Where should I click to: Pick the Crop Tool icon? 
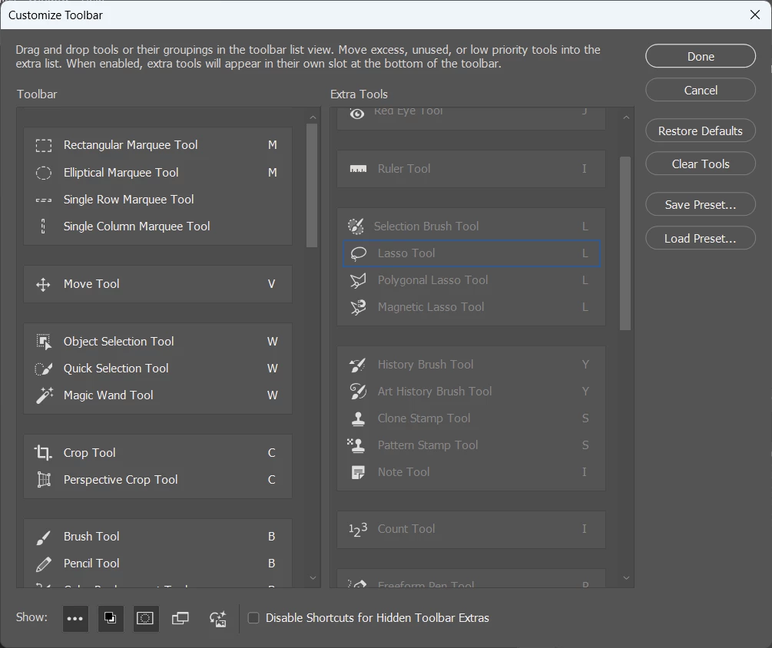pos(43,453)
